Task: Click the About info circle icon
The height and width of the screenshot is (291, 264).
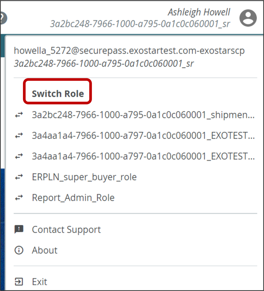Action: [x=19, y=250]
